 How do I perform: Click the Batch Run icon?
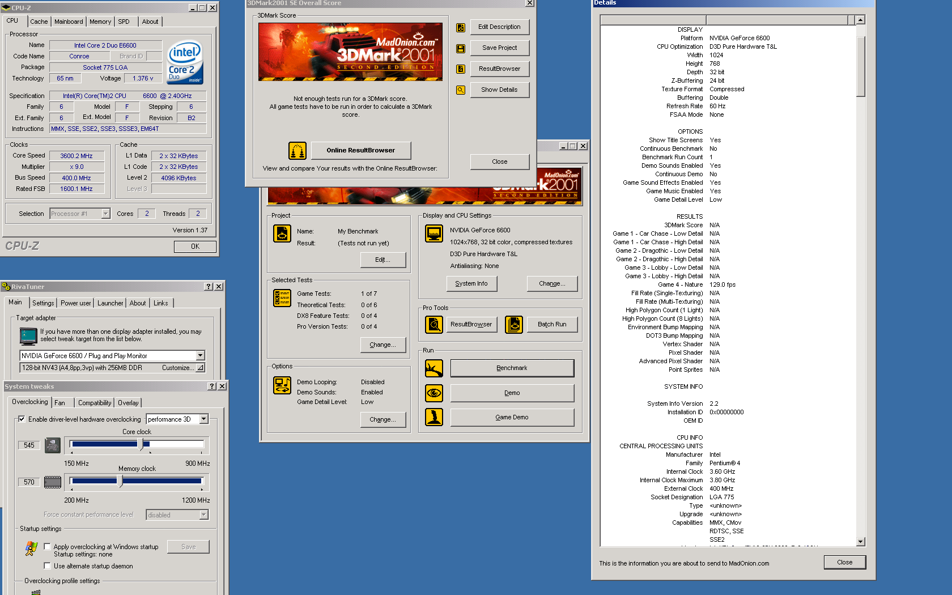pyautogui.click(x=514, y=325)
